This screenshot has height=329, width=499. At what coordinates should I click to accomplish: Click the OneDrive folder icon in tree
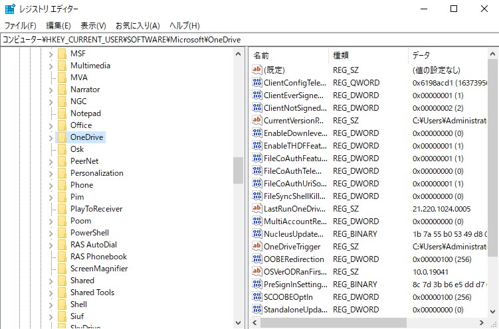[62, 137]
